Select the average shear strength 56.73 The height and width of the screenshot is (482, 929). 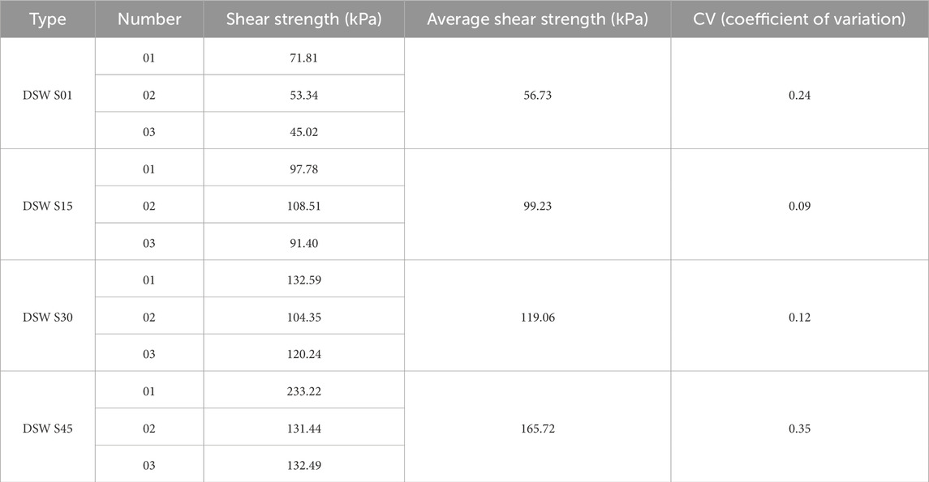pyautogui.click(x=537, y=94)
